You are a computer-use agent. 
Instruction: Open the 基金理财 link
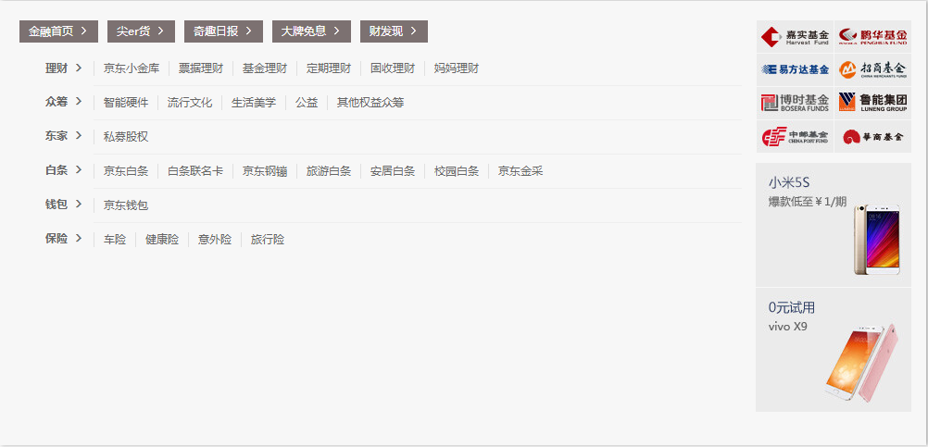265,68
